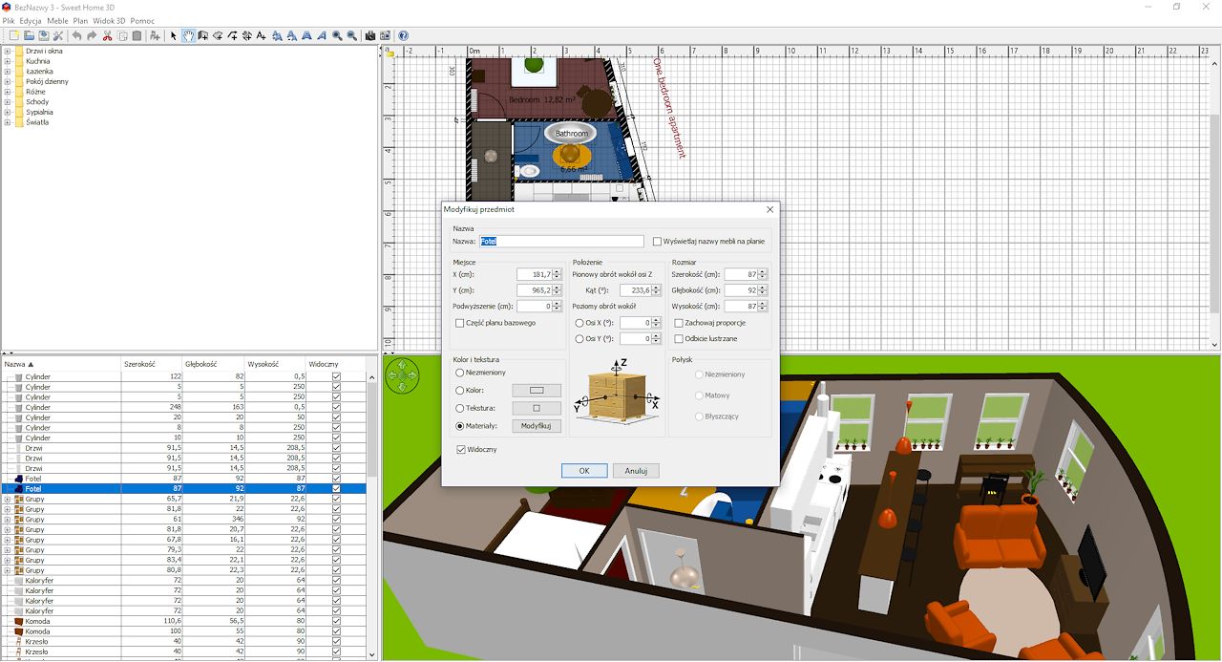Open the Help question mark icon
Screen dimensions: 1222x662
pyautogui.click(x=403, y=35)
